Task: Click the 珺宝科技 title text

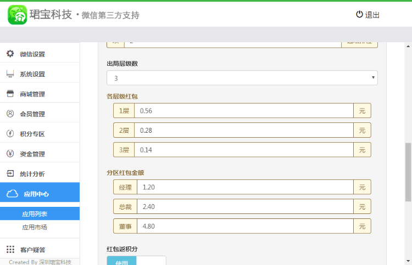Action: 51,14
